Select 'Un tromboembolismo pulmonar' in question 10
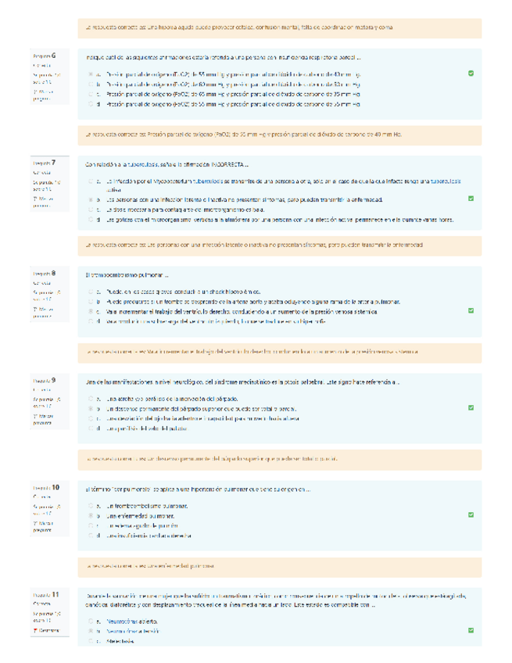This screenshot has width=512, height=663. coord(91,506)
